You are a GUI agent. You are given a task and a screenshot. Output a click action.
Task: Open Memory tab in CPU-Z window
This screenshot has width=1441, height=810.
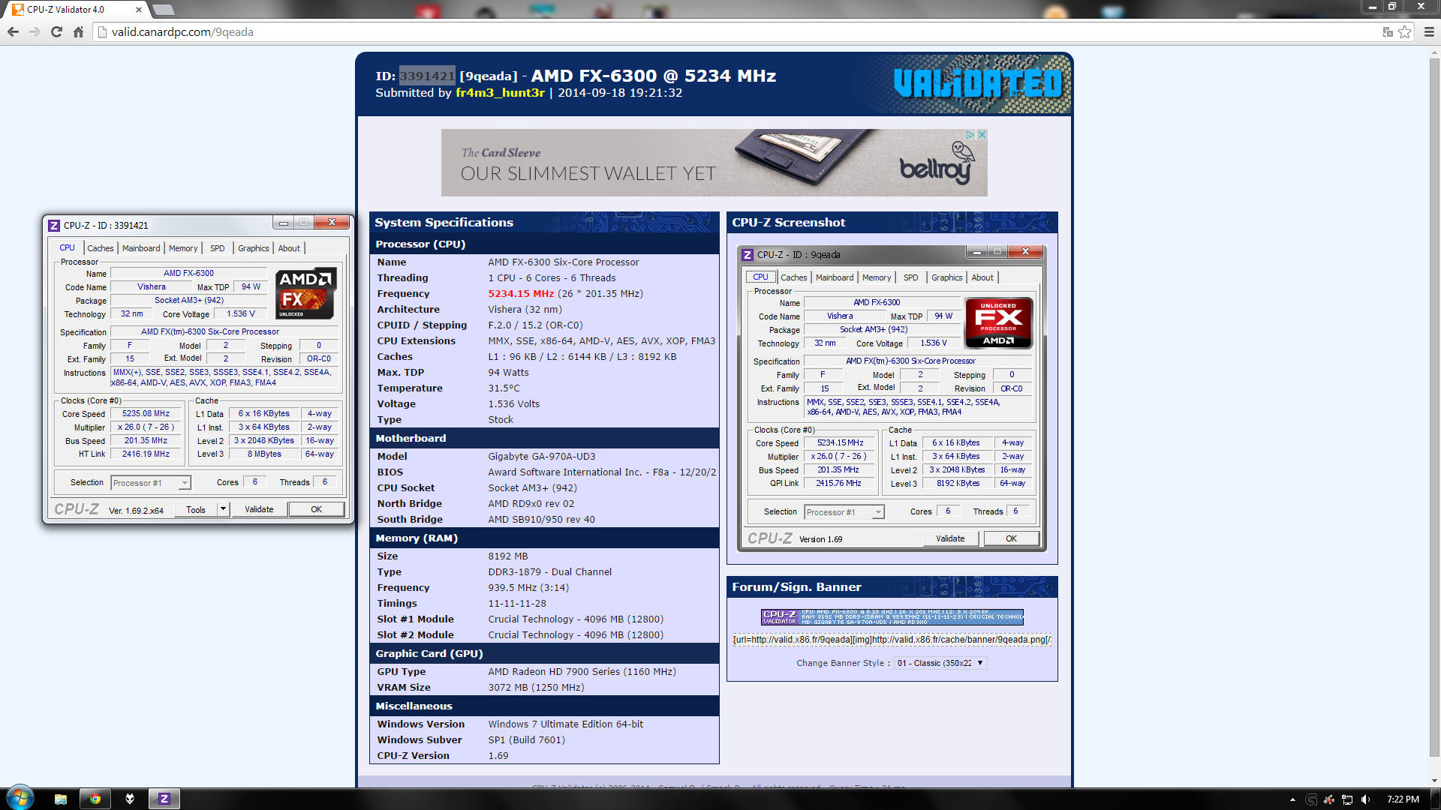coord(183,248)
